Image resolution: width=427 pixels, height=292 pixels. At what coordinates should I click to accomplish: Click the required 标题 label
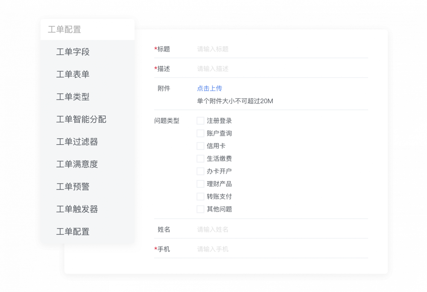pos(162,49)
